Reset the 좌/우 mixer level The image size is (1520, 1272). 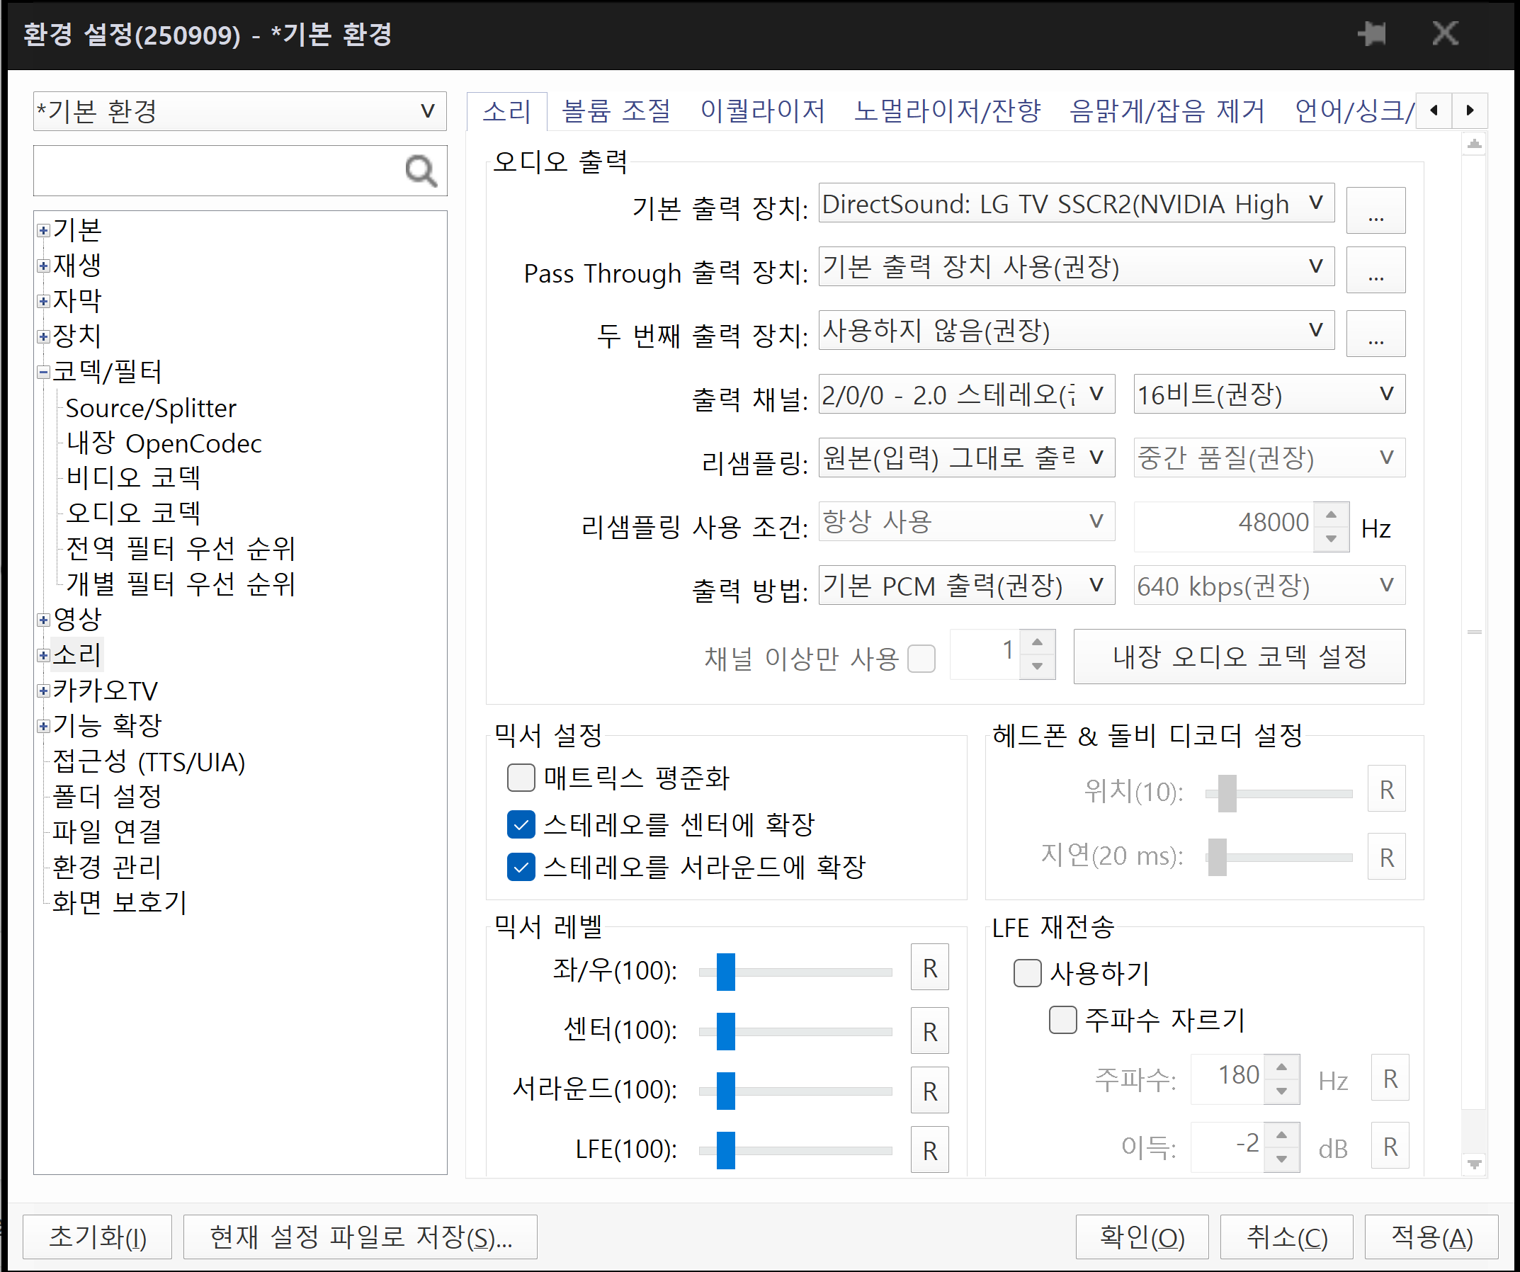pyautogui.click(x=929, y=968)
